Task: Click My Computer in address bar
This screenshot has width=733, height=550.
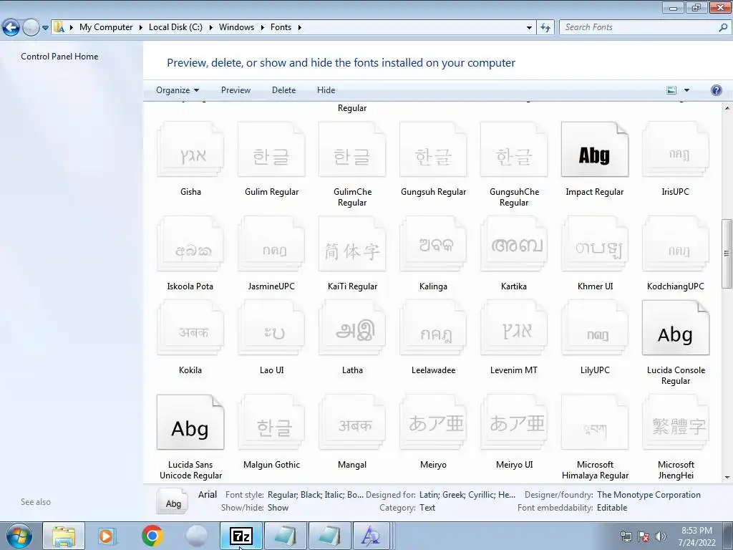Action: [x=106, y=27]
